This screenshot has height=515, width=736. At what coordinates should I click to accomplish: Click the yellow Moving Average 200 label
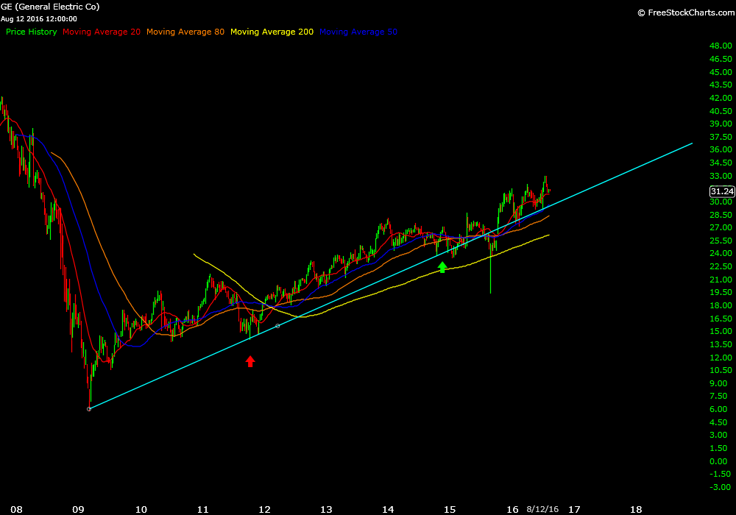click(x=272, y=32)
